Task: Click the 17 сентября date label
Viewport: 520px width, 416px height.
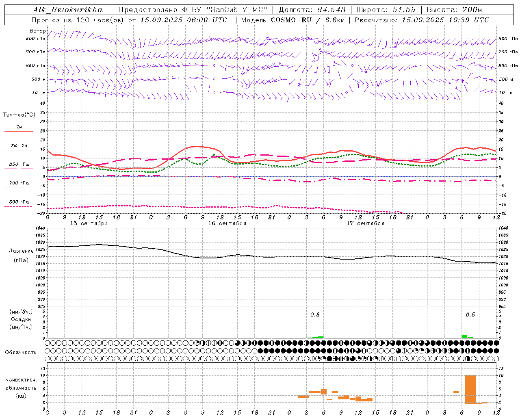Action: 365,223
